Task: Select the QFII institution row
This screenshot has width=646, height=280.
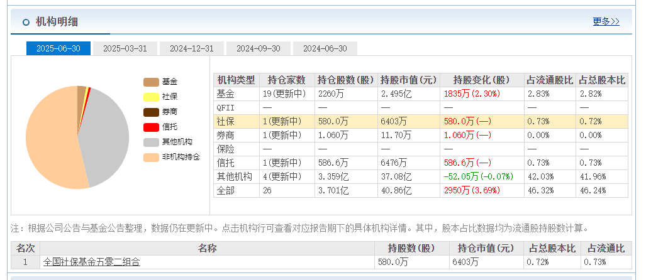Action: [421, 108]
